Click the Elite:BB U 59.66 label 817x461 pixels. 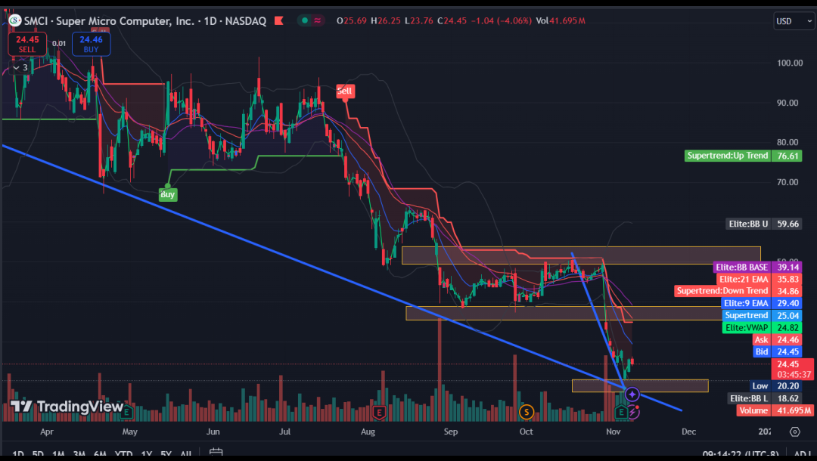[764, 224]
